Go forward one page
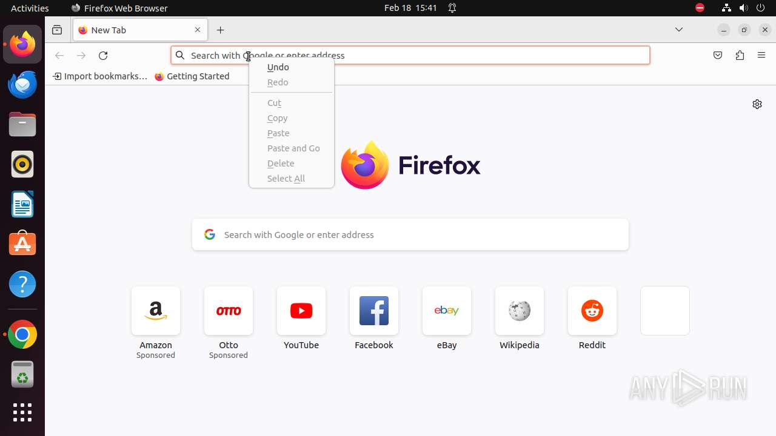 pos(81,55)
